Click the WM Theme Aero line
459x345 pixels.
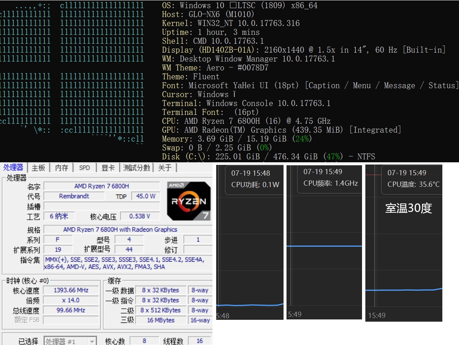pos(215,68)
